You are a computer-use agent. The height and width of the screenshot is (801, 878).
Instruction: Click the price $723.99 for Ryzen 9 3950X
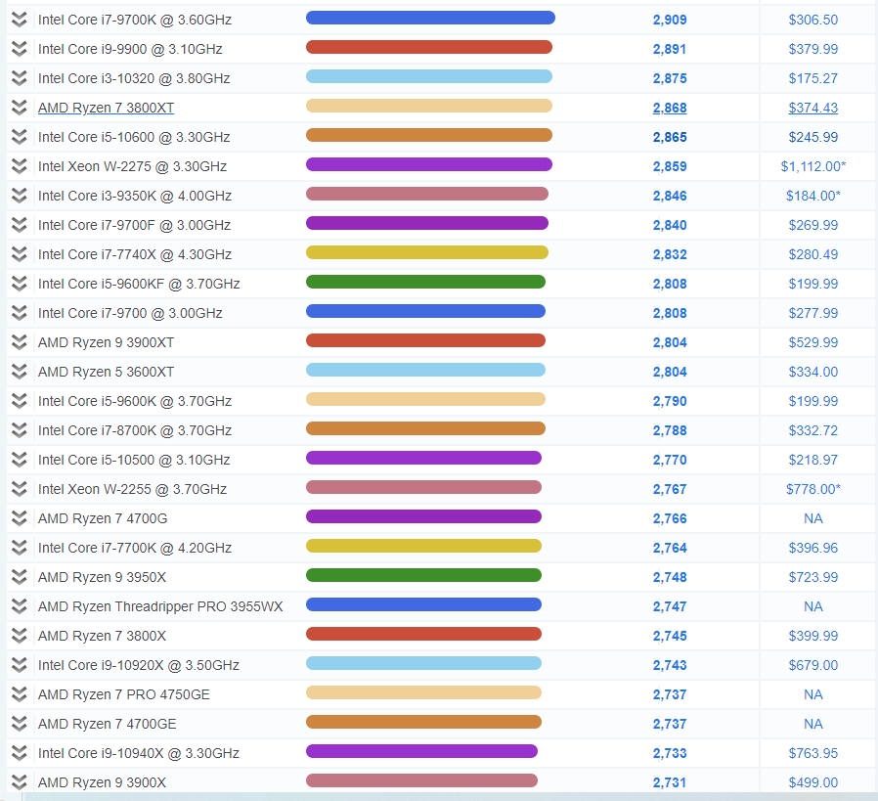pos(813,577)
